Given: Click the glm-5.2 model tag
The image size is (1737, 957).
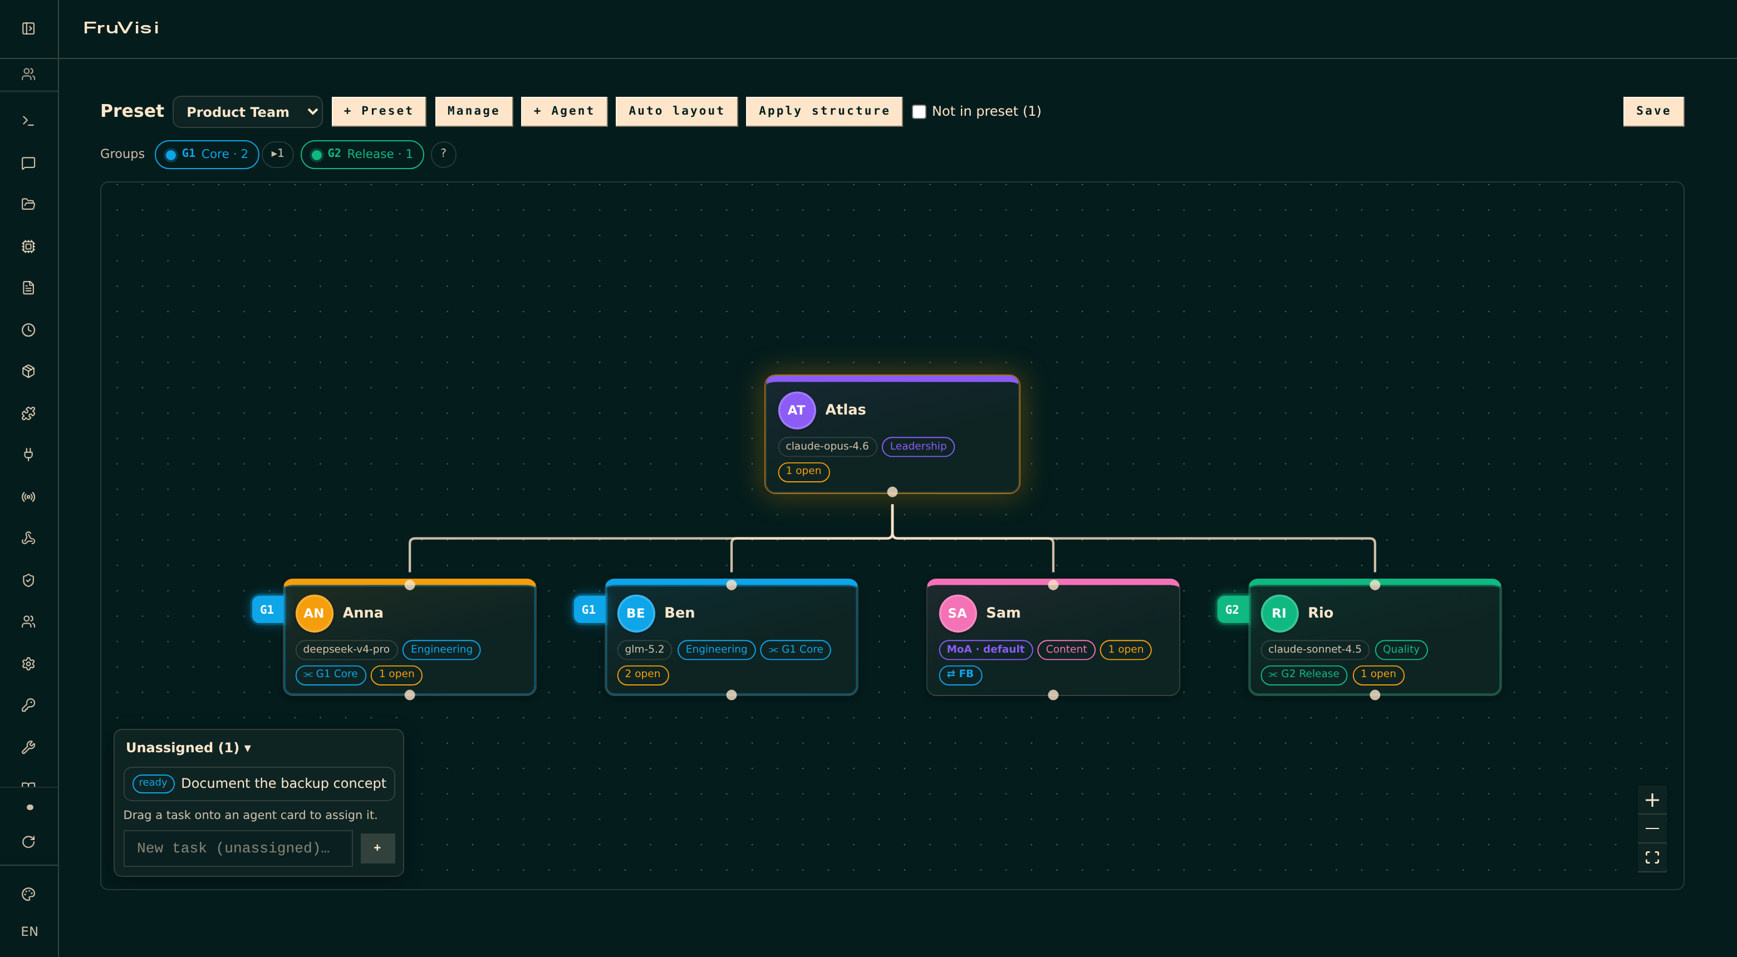Looking at the screenshot, I should click(645, 650).
